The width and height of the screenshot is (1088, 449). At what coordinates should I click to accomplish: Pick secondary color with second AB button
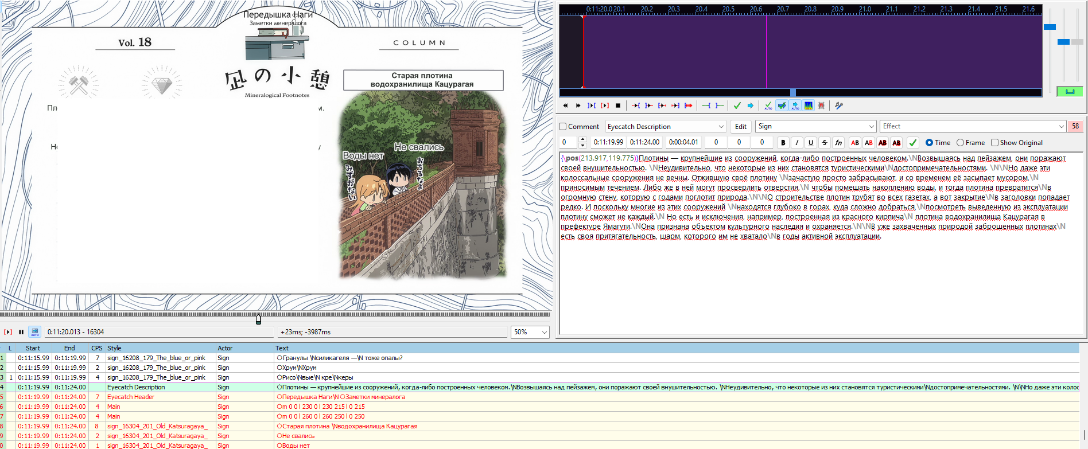click(869, 143)
